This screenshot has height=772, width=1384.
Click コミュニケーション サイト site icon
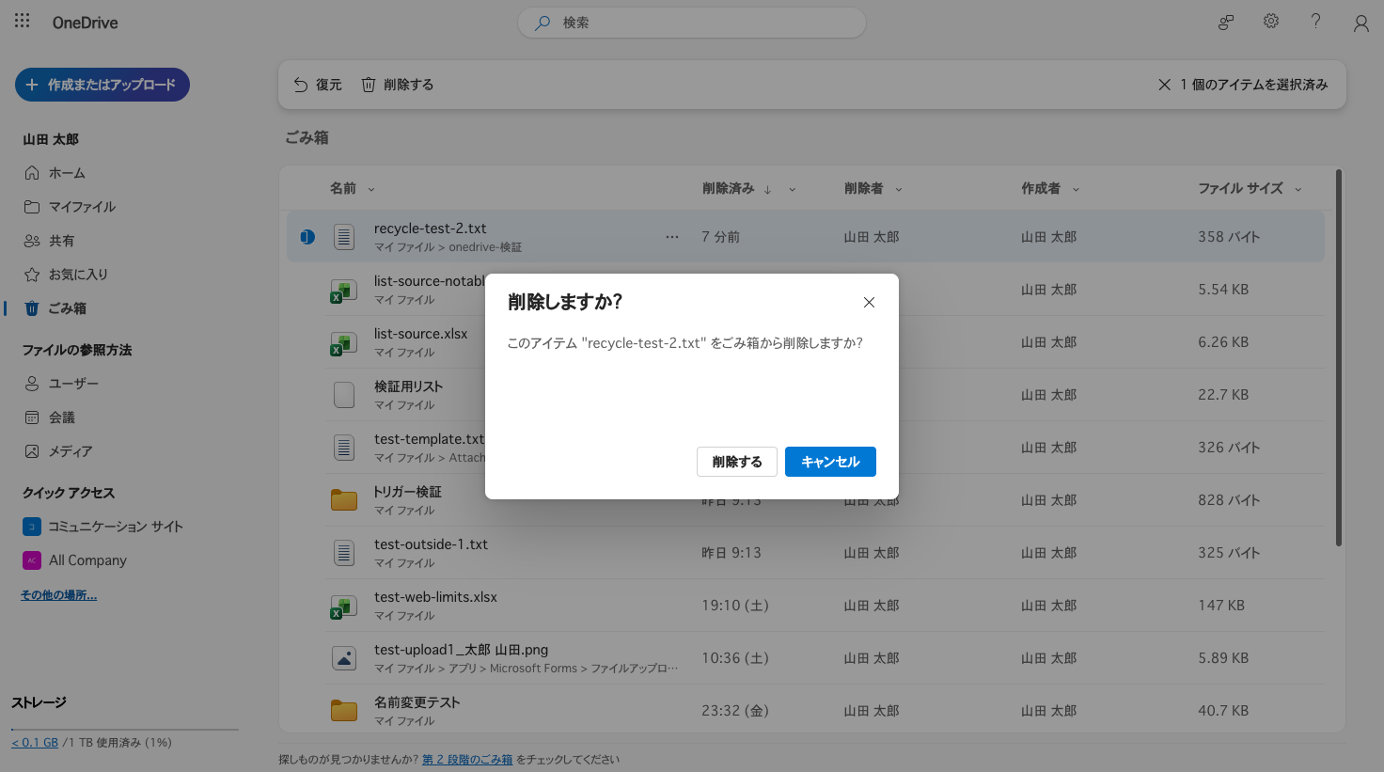pyautogui.click(x=32, y=527)
